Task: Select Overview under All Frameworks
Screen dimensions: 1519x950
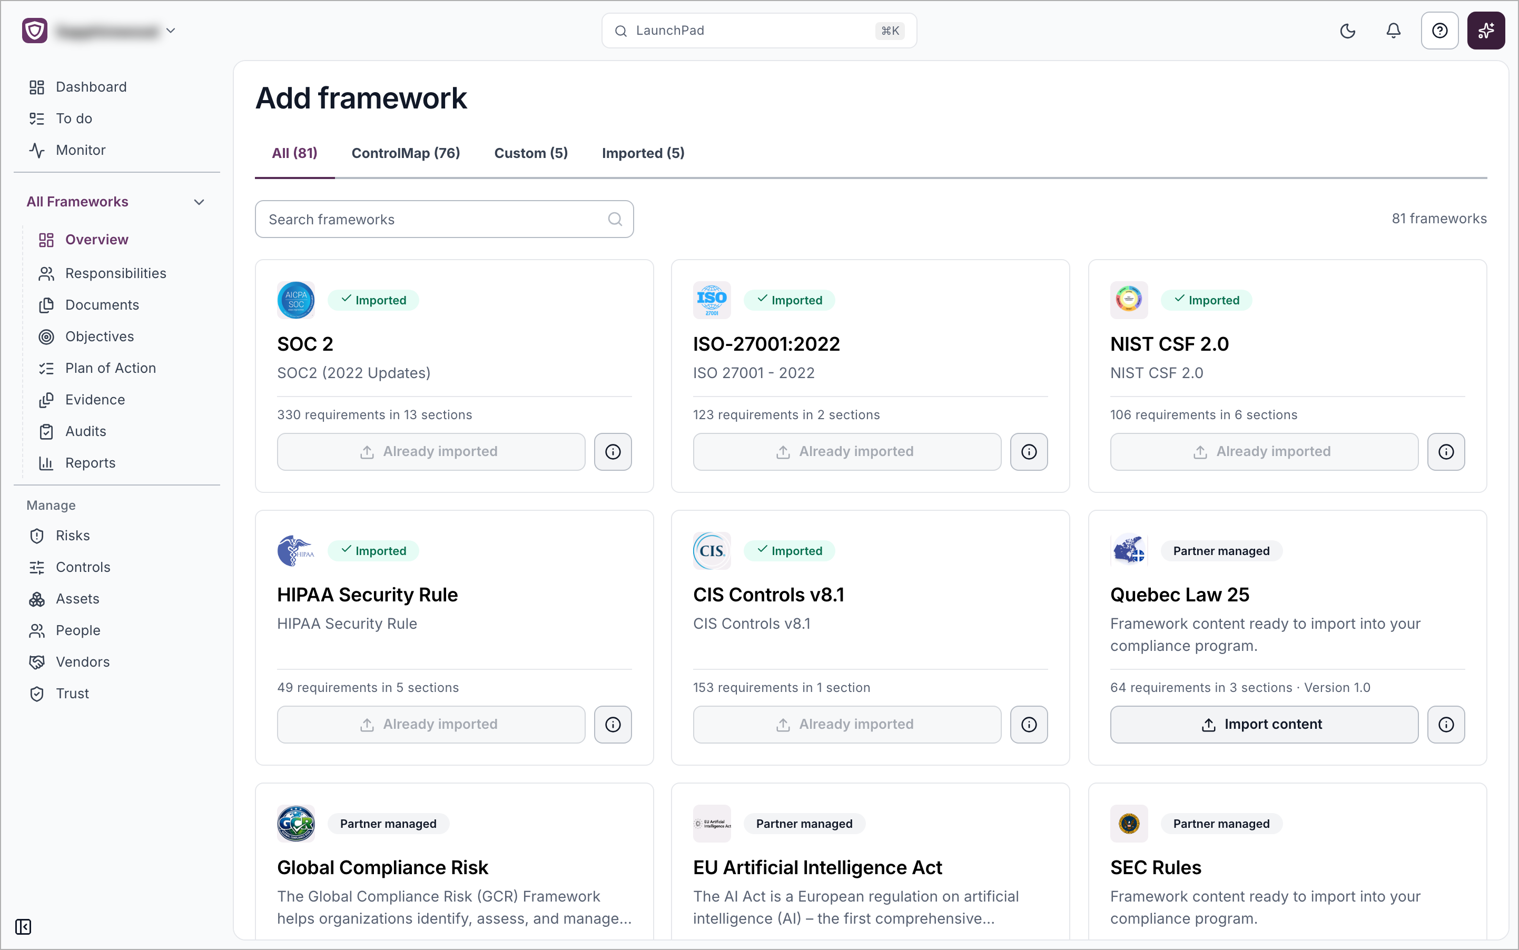Action: [84, 240]
